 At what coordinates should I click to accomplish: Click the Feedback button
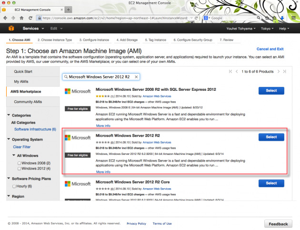[x=278, y=224]
